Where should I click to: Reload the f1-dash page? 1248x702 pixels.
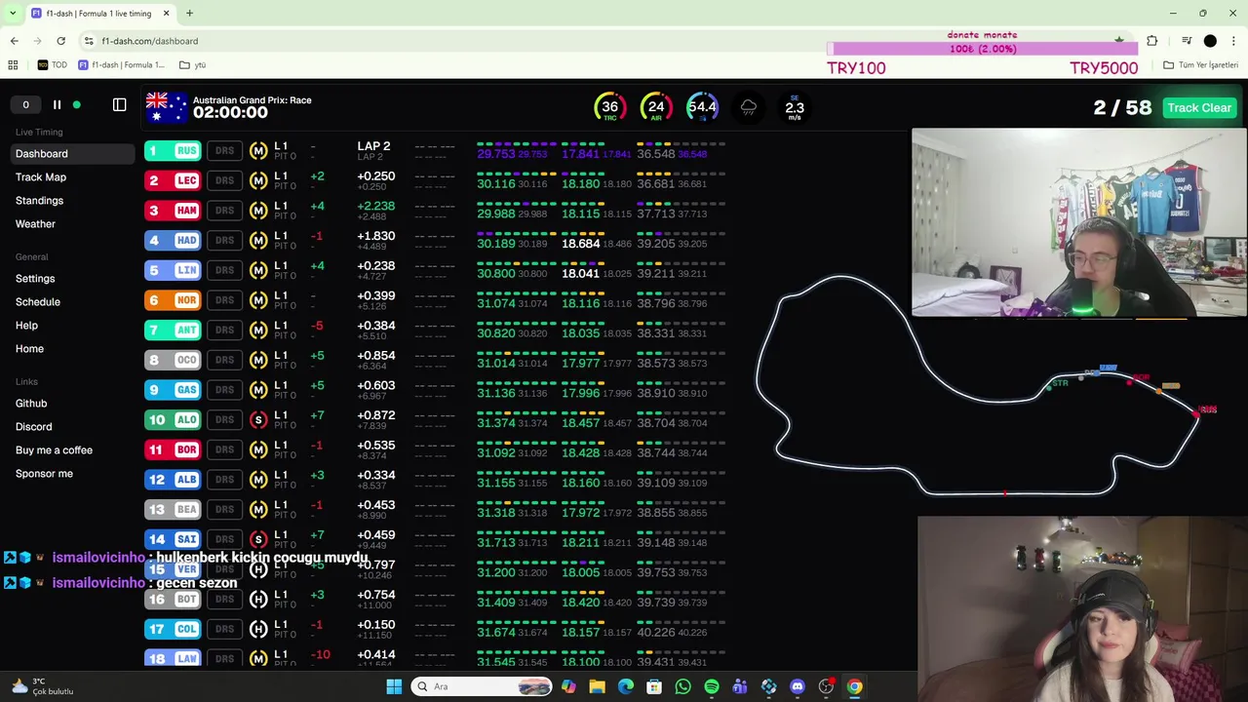(x=60, y=41)
